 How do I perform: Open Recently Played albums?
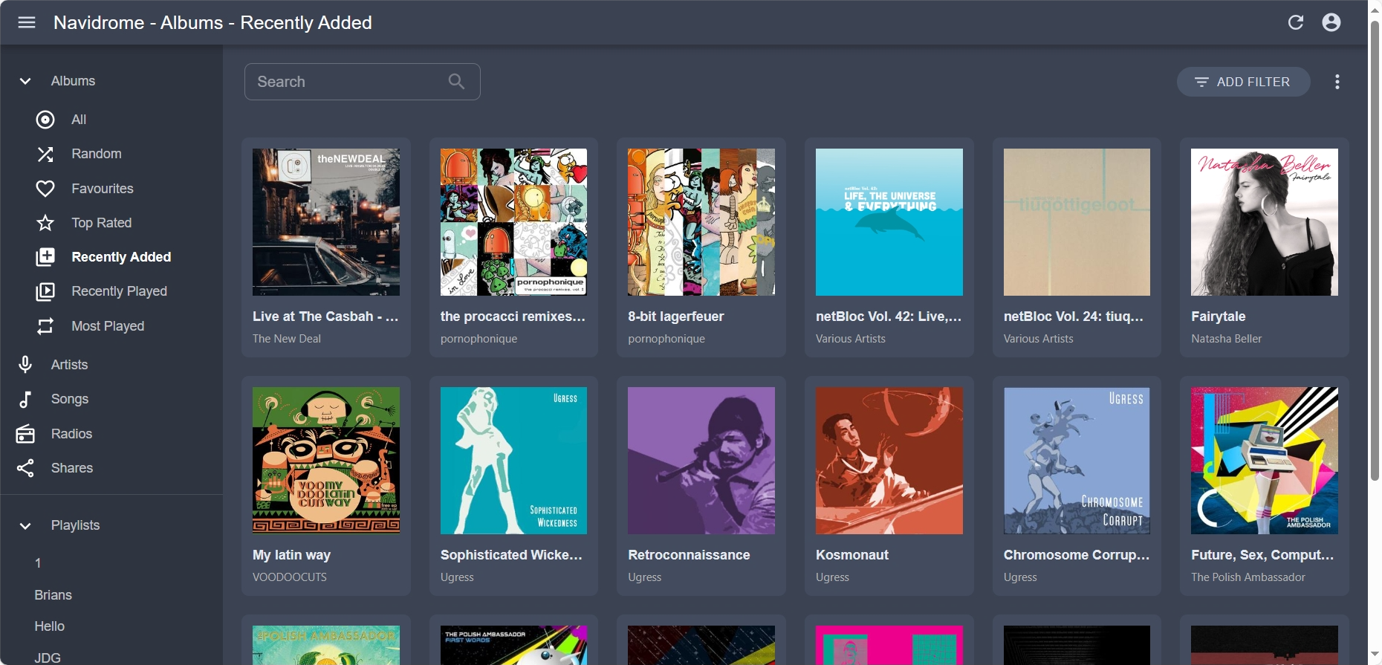(111, 291)
